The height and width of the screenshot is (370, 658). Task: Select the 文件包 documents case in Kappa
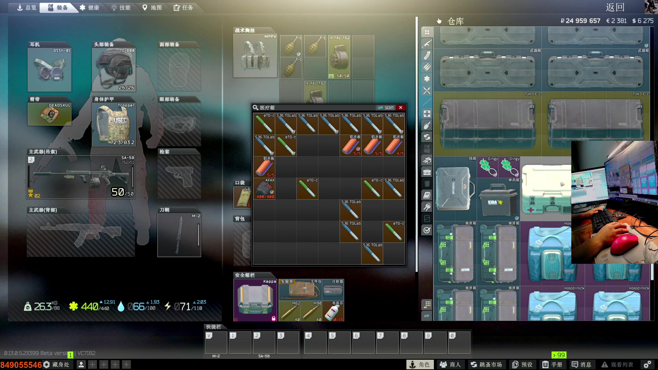pyautogui.click(x=301, y=289)
